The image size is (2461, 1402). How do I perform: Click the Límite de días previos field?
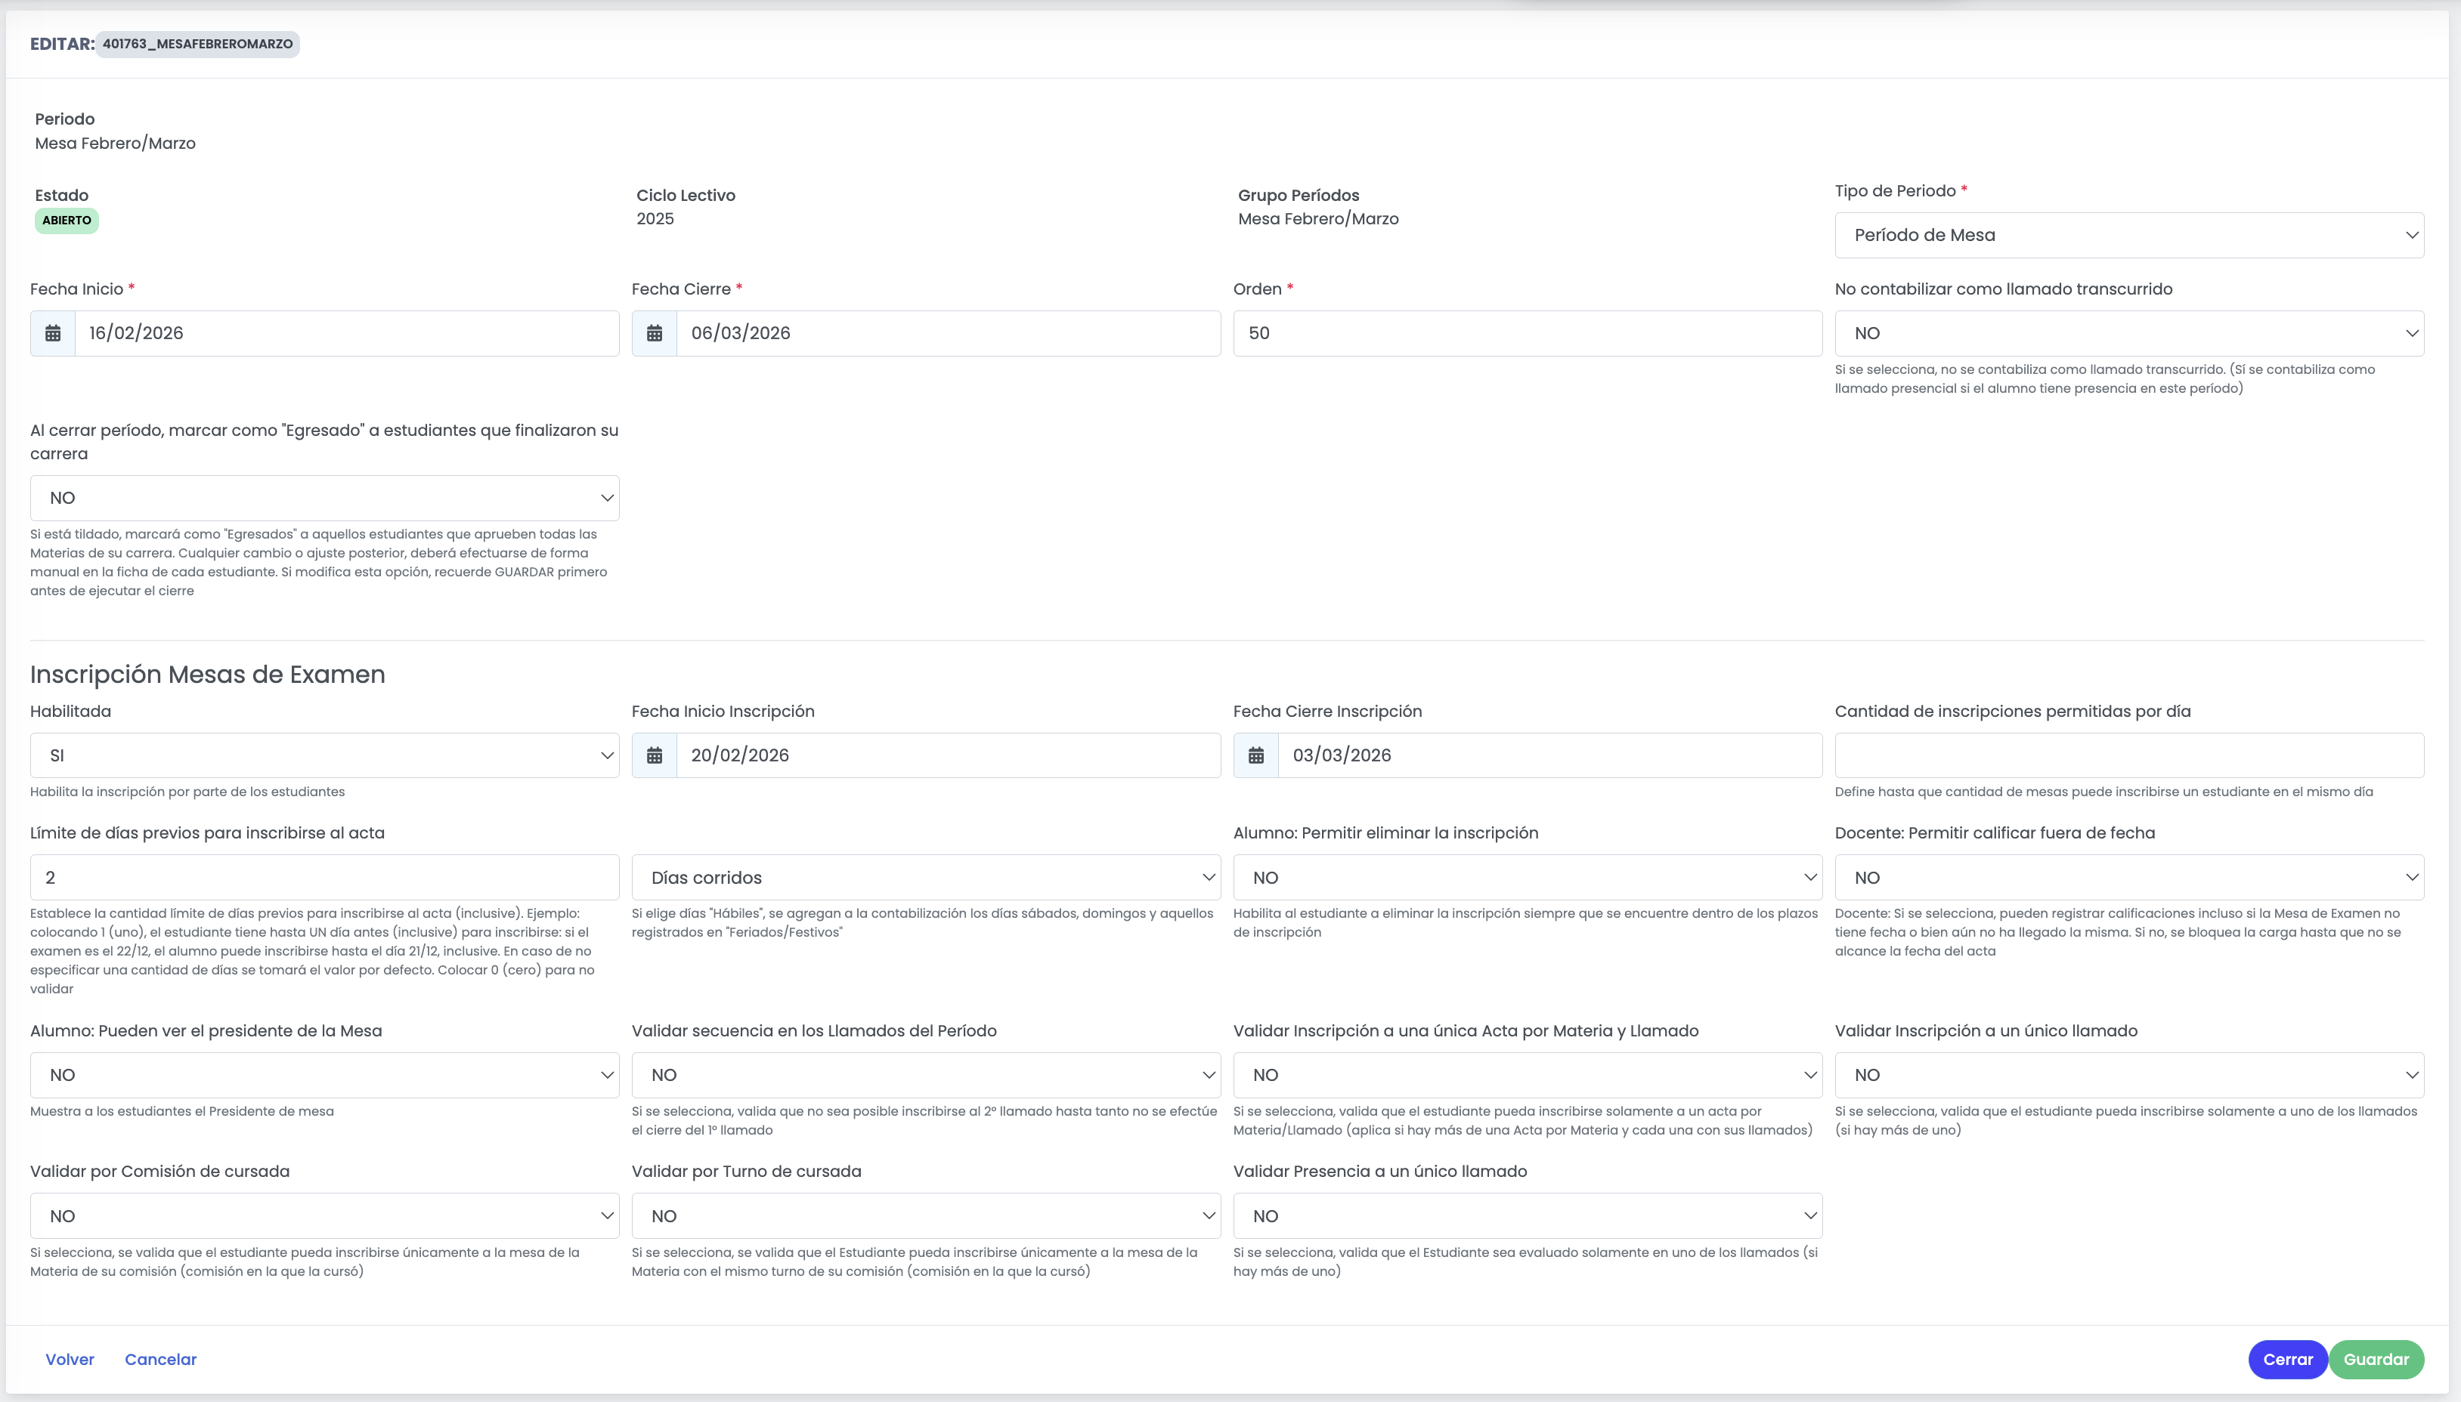point(324,877)
